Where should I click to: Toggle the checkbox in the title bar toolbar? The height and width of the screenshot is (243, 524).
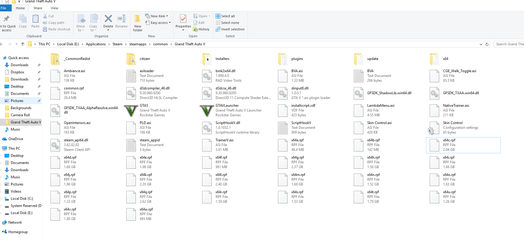(7, 1)
